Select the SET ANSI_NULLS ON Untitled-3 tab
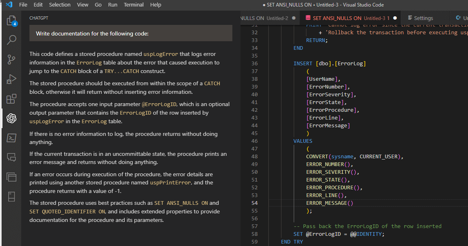This screenshot has height=246, width=468. pos(350,18)
